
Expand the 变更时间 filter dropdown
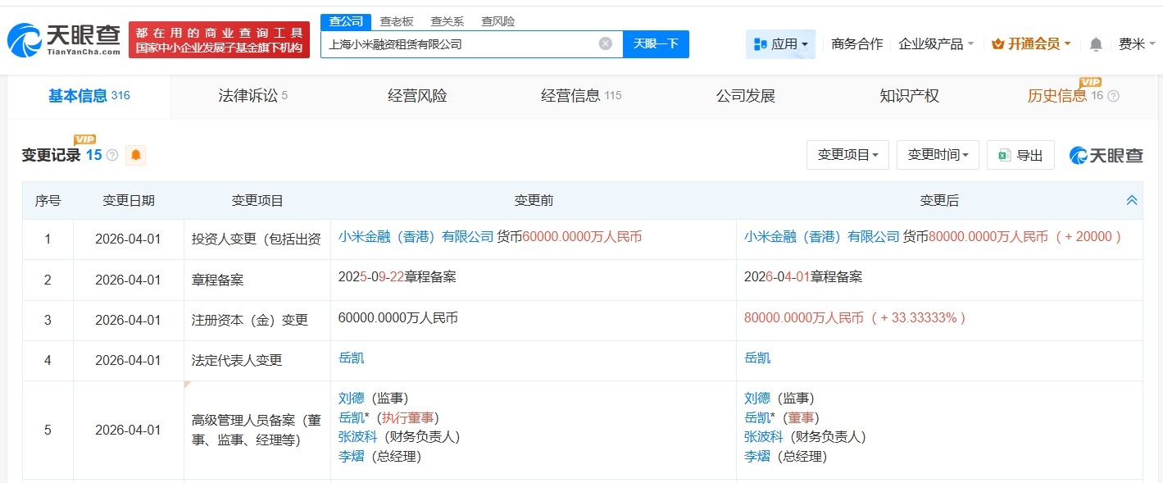(938, 155)
